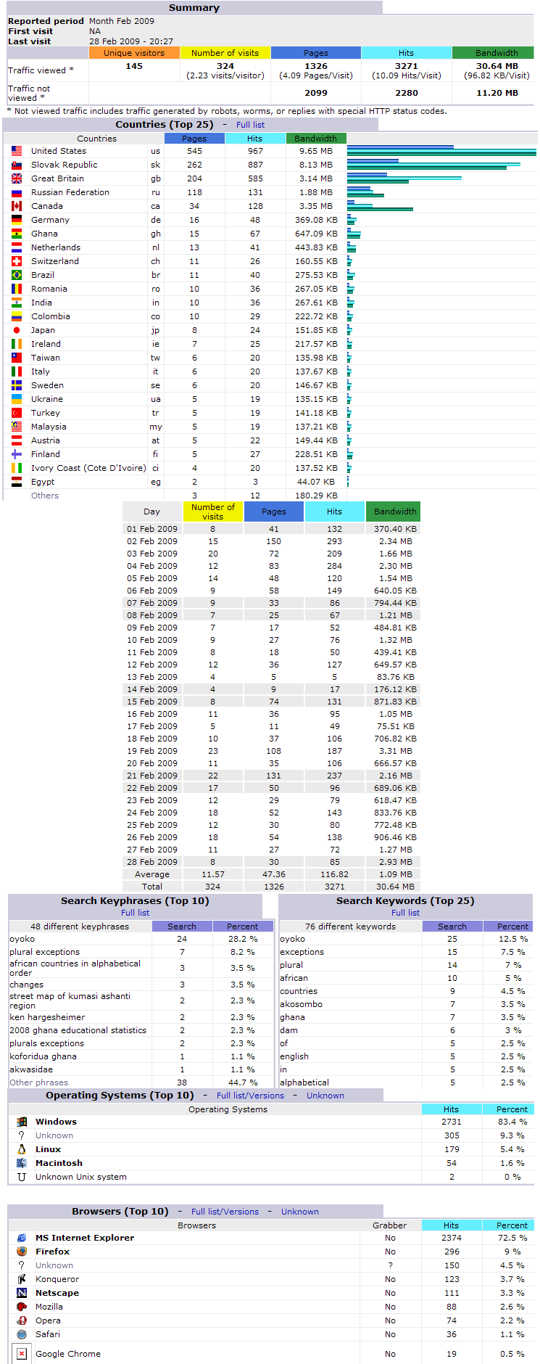This screenshot has width=540, height=1364.
Task: Select the 'koforidua ghana' keyphrase
Action: point(43,1056)
